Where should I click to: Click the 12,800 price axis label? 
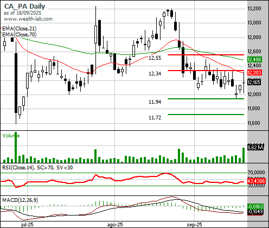[254, 37]
